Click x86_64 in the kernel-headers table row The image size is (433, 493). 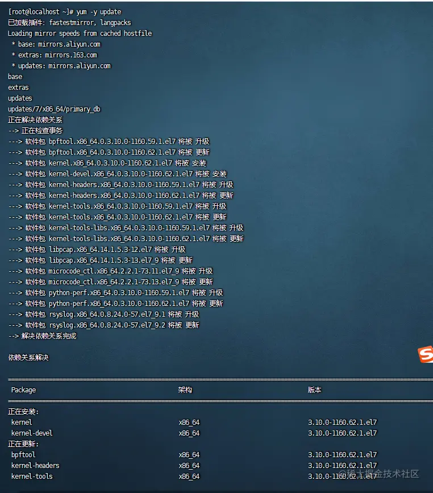click(x=189, y=466)
